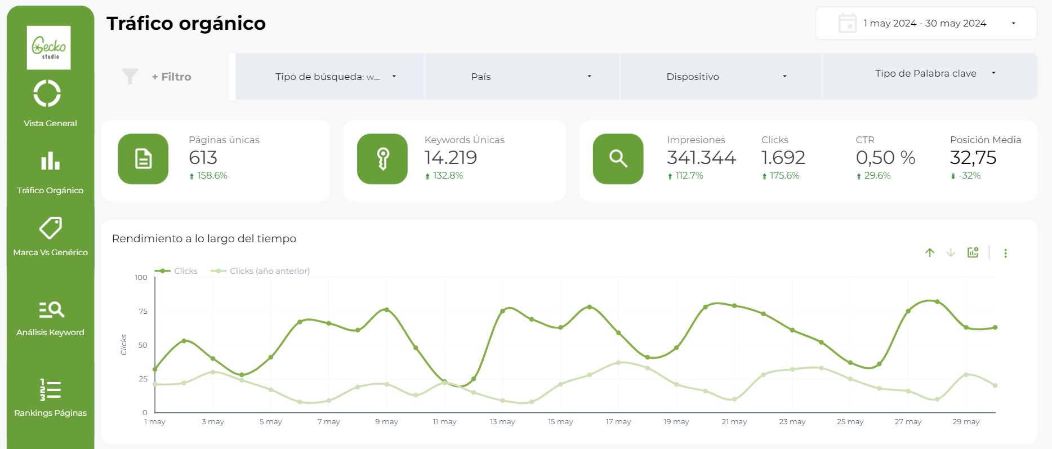Open Rankings Páginas numbered list icon

click(50, 390)
